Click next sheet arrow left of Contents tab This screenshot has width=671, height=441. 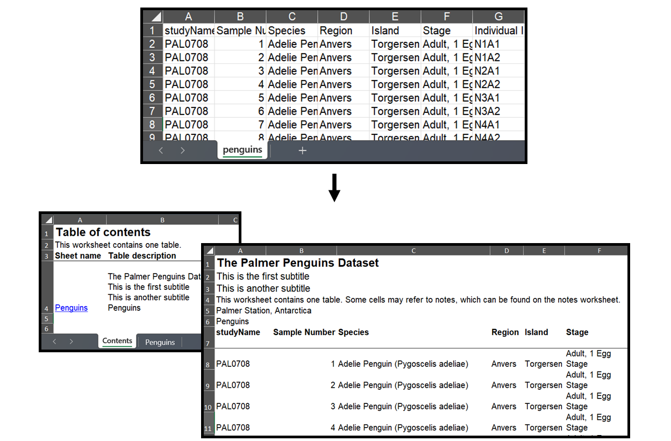pos(71,342)
